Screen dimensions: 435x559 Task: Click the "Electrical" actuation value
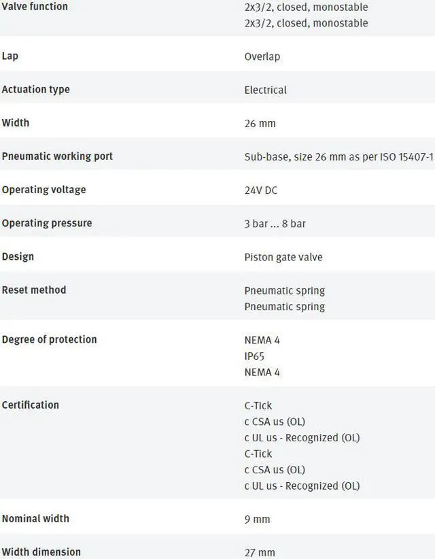(x=265, y=90)
